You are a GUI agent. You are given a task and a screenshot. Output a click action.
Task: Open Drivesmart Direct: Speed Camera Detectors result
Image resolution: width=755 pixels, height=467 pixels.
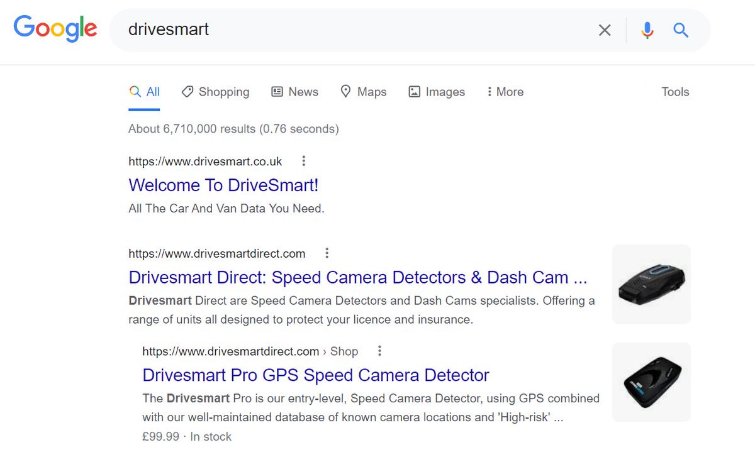(x=358, y=277)
